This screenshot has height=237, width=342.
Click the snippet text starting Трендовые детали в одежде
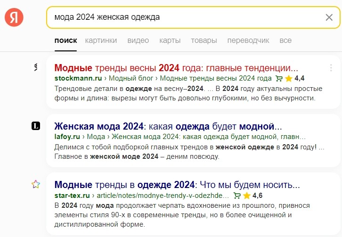(x=188, y=93)
